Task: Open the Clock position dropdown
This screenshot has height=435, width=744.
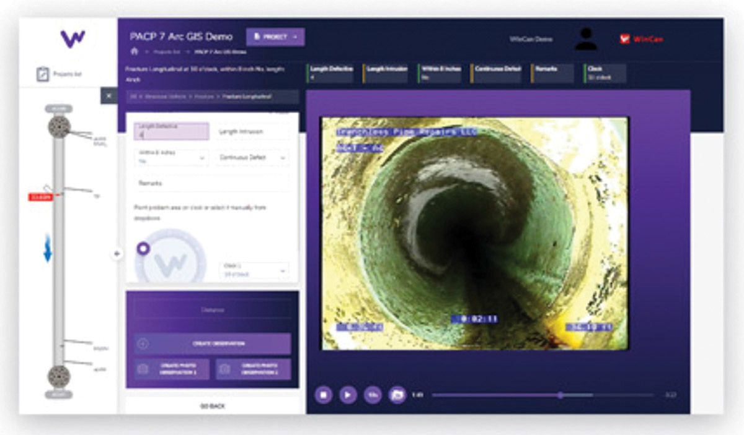Action: (253, 270)
